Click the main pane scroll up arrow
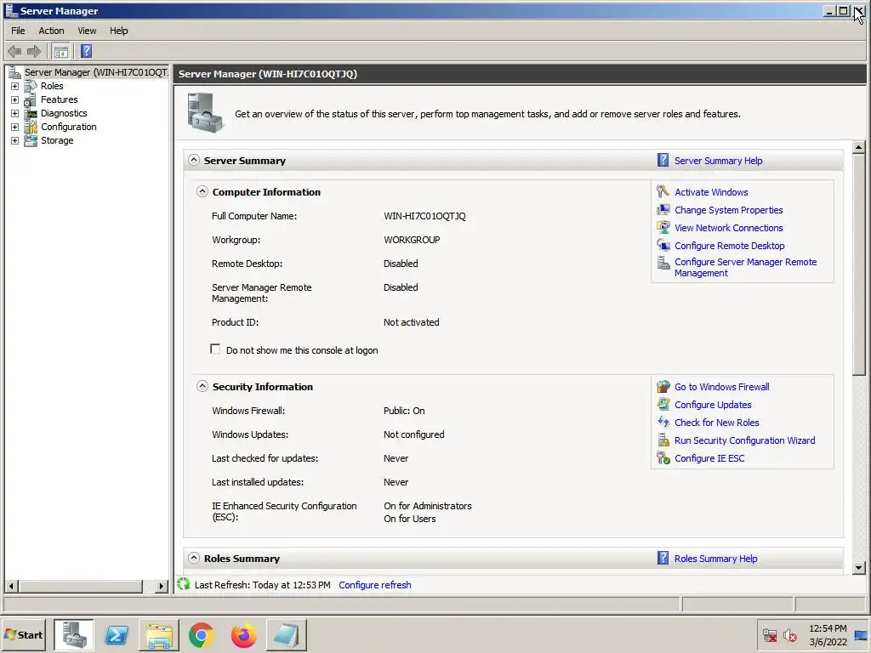Viewport: 871px width, 653px height. pyautogui.click(x=859, y=148)
